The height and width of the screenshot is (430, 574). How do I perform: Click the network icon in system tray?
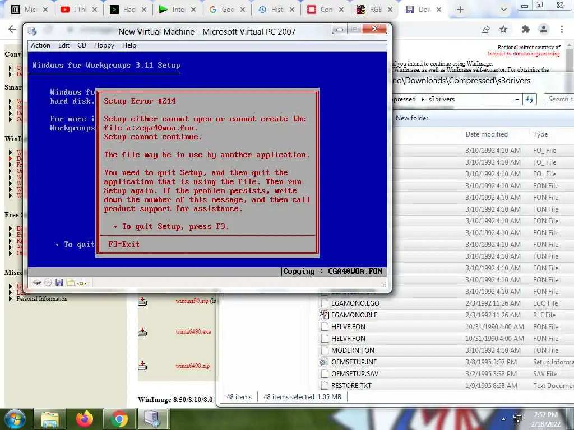[517, 419]
